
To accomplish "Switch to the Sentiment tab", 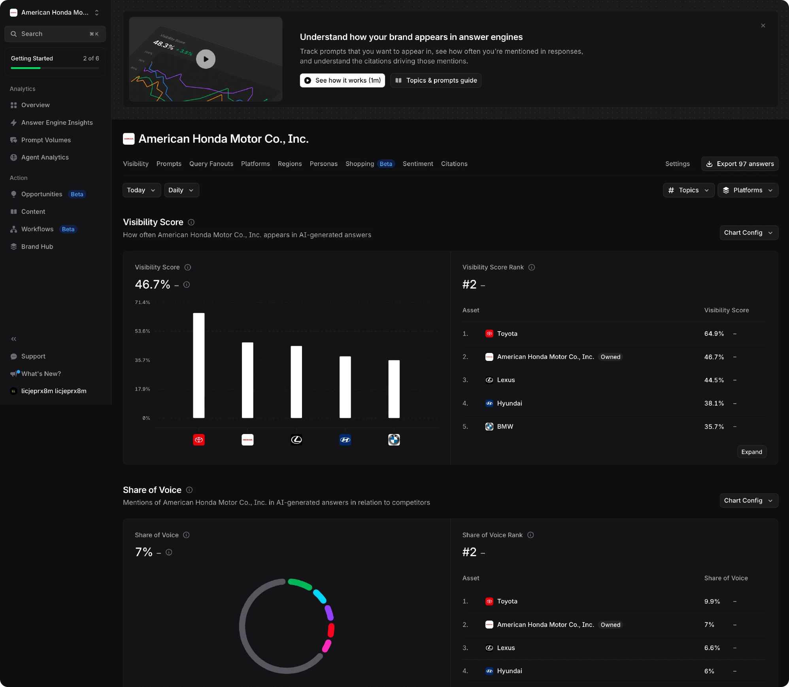I will click(418, 164).
